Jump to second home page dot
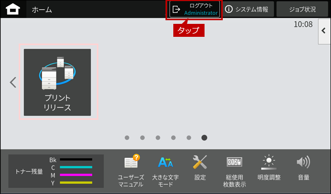The image size is (331, 194). click(x=143, y=137)
